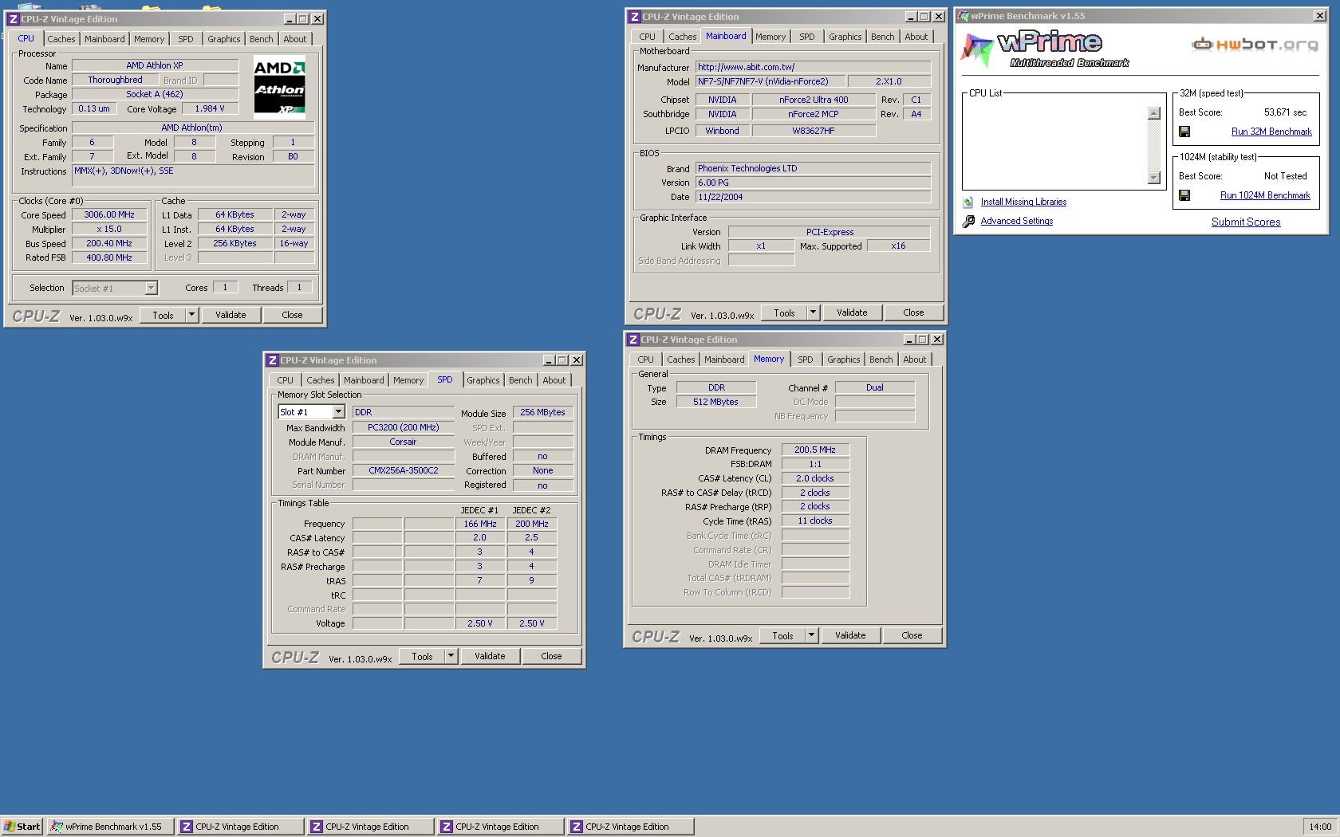Screen dimensions: 1340x837
Task: Select the last CPU-Z Vintage Edition taskbar button
Action: [630, 827]
